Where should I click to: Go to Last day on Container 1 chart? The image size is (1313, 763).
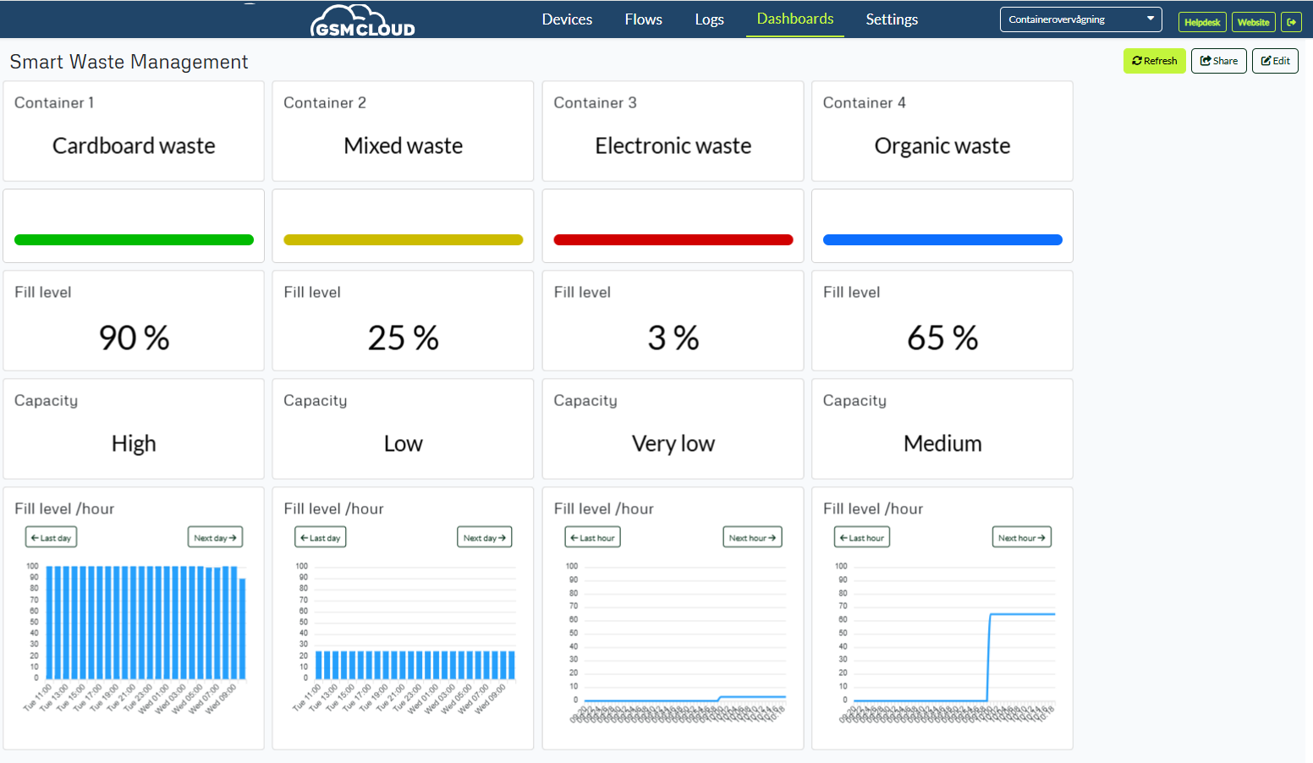(x=52, y=538)
